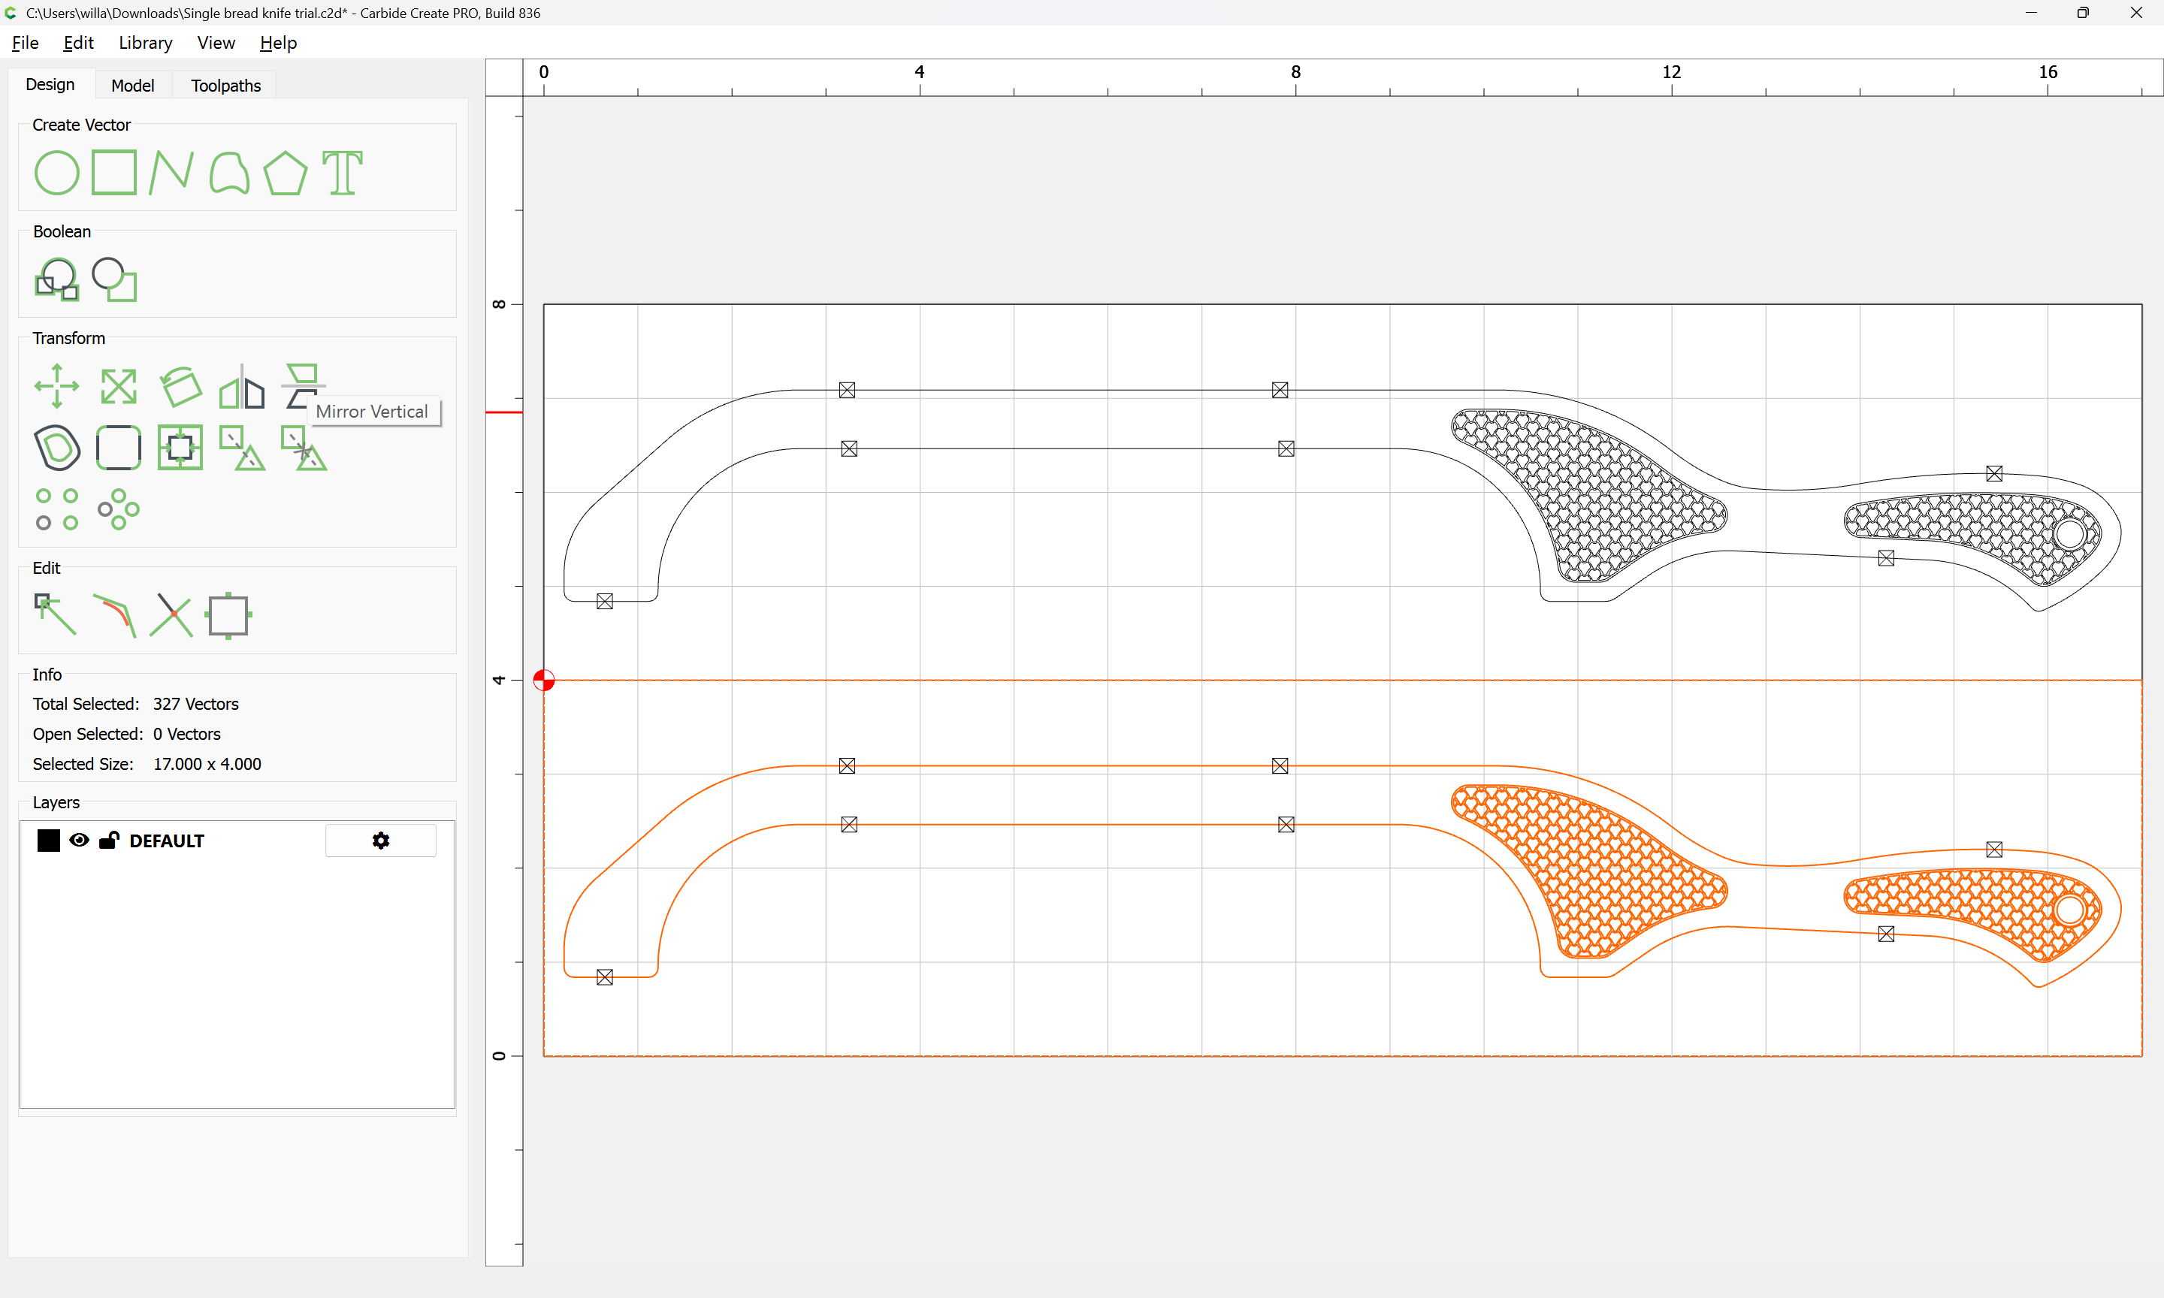Viewport: 2164px width, 1298px height.
Task: Click the Mirror Horizontal icon
Action: 241,386
